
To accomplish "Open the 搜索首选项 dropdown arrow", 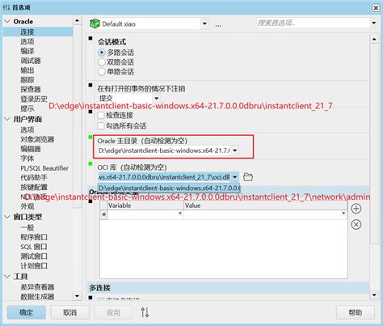I will click(x=374, y=23).
